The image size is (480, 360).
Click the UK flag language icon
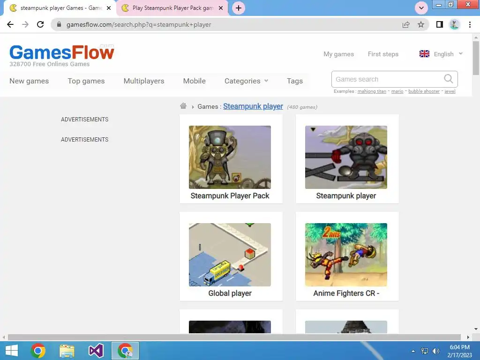pos(424,54)
